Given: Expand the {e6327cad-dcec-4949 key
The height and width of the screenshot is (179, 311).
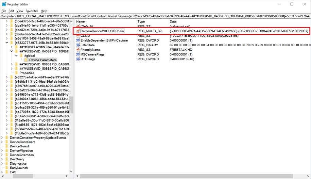Looking at the screenshot, I should pyautogui.click(x=7, y=77).
